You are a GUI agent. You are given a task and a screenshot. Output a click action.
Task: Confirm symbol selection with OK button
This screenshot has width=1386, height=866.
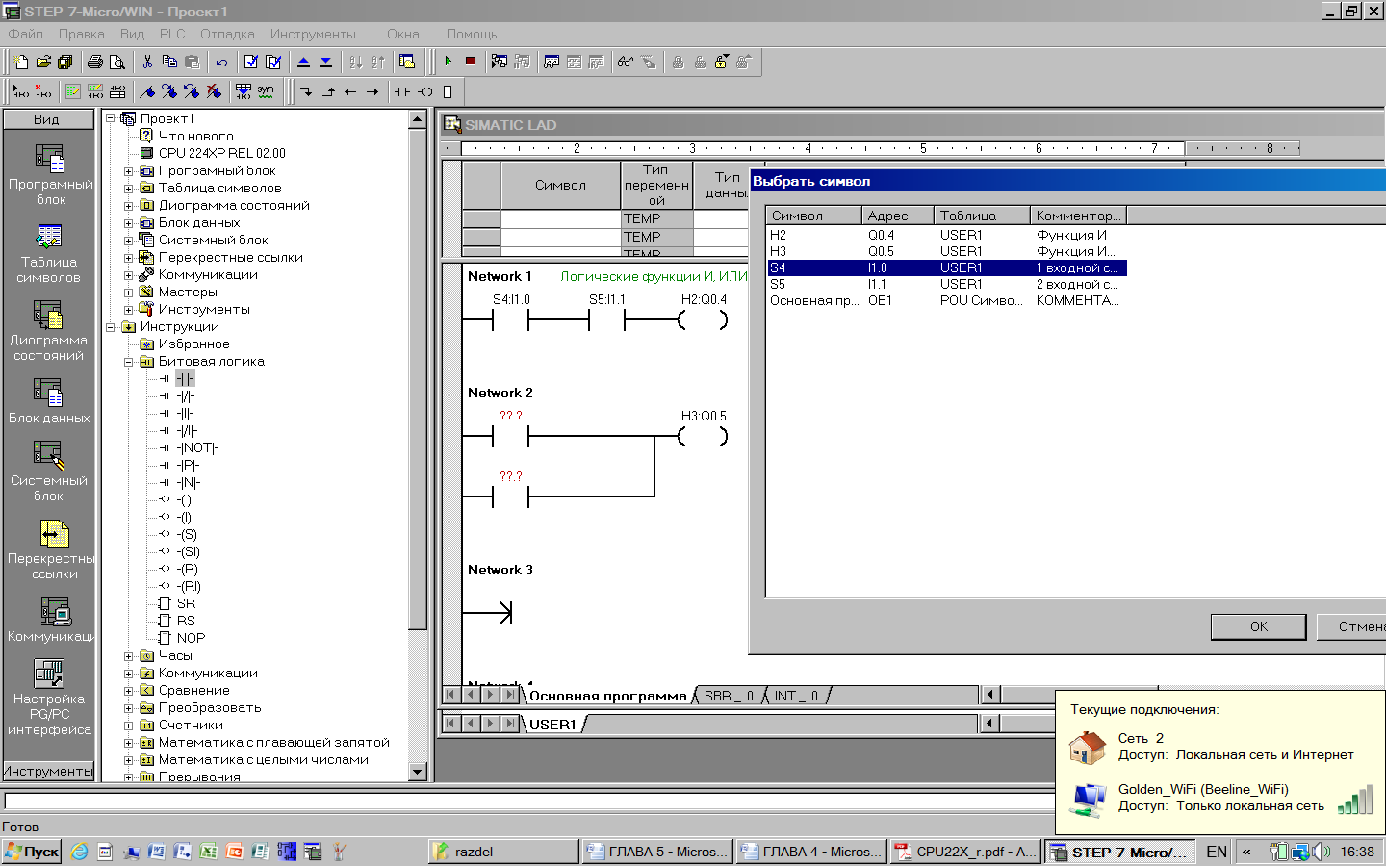point(1258,626)
